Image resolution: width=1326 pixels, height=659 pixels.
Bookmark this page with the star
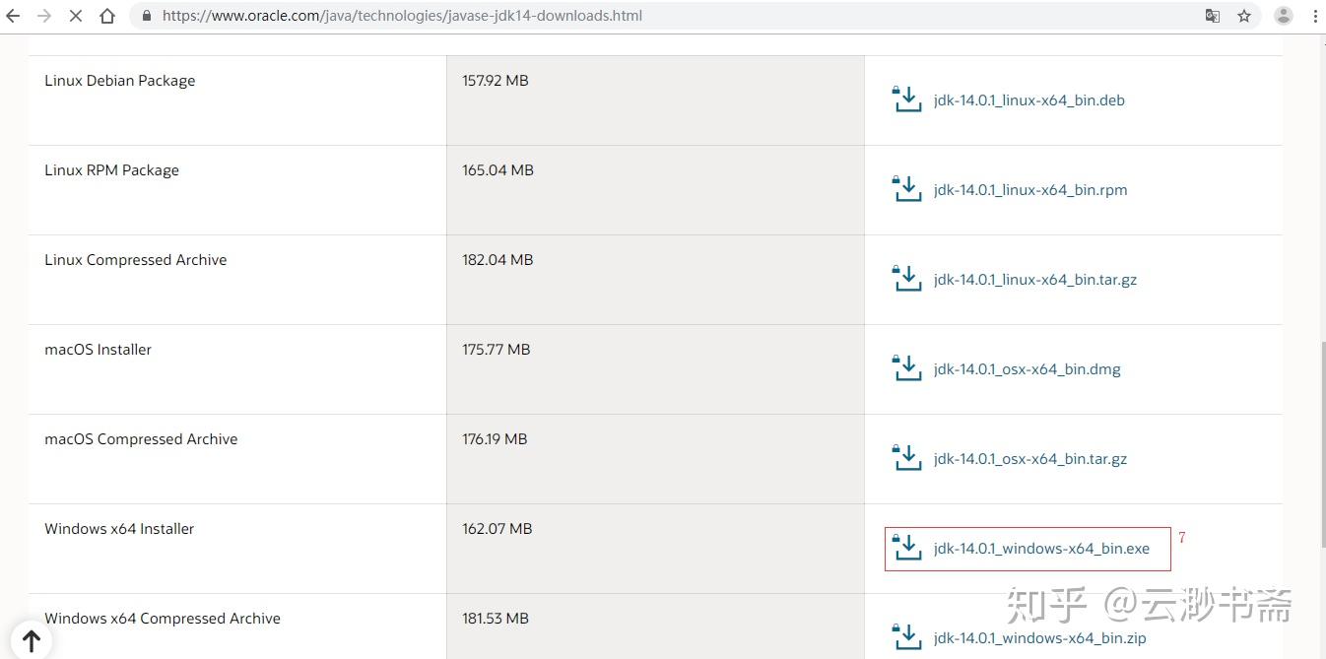pos(1244,16)
